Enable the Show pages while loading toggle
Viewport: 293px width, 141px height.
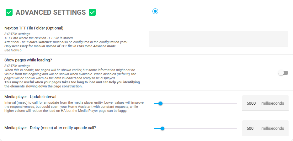283,73
